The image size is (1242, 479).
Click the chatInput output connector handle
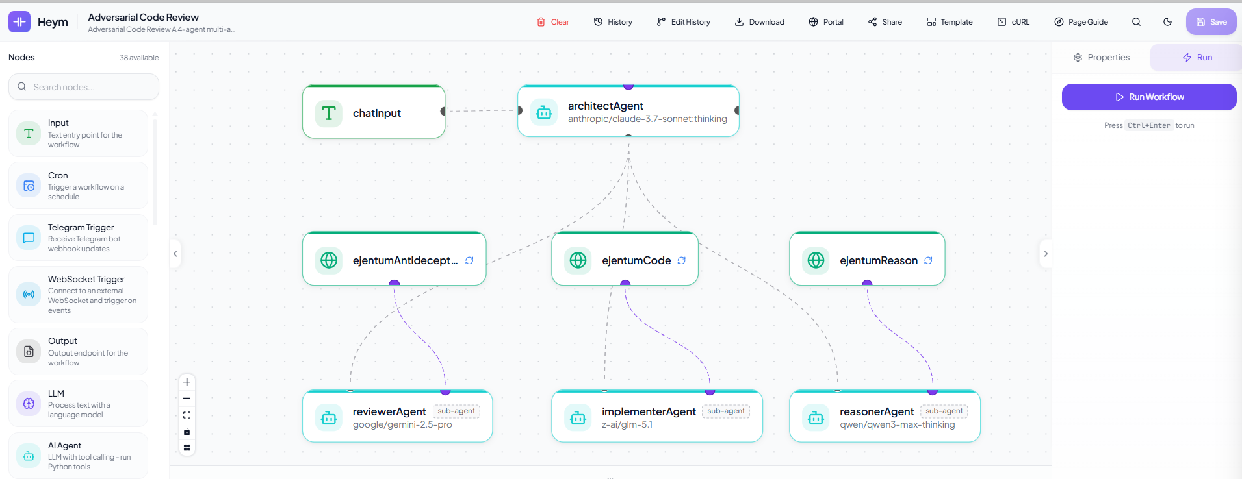pyautogui.click(x=444, y=111)
